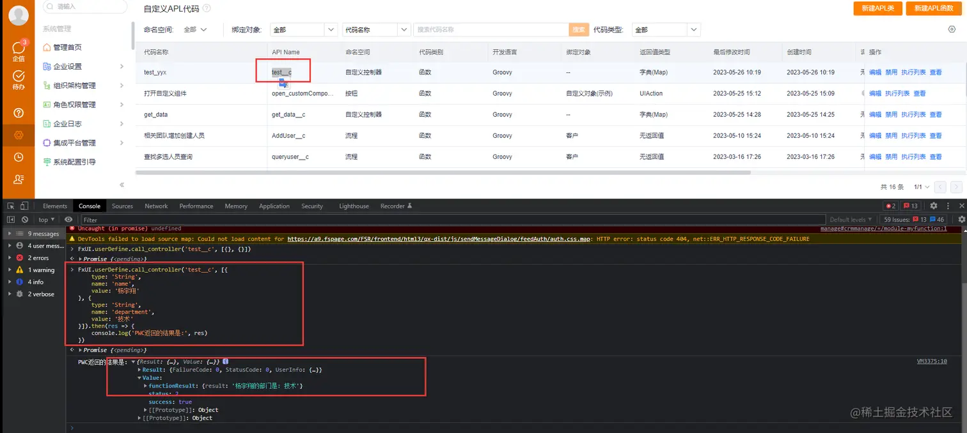
Task: Click the 13 issues flag badge
Action: click(x=910, y=206)
